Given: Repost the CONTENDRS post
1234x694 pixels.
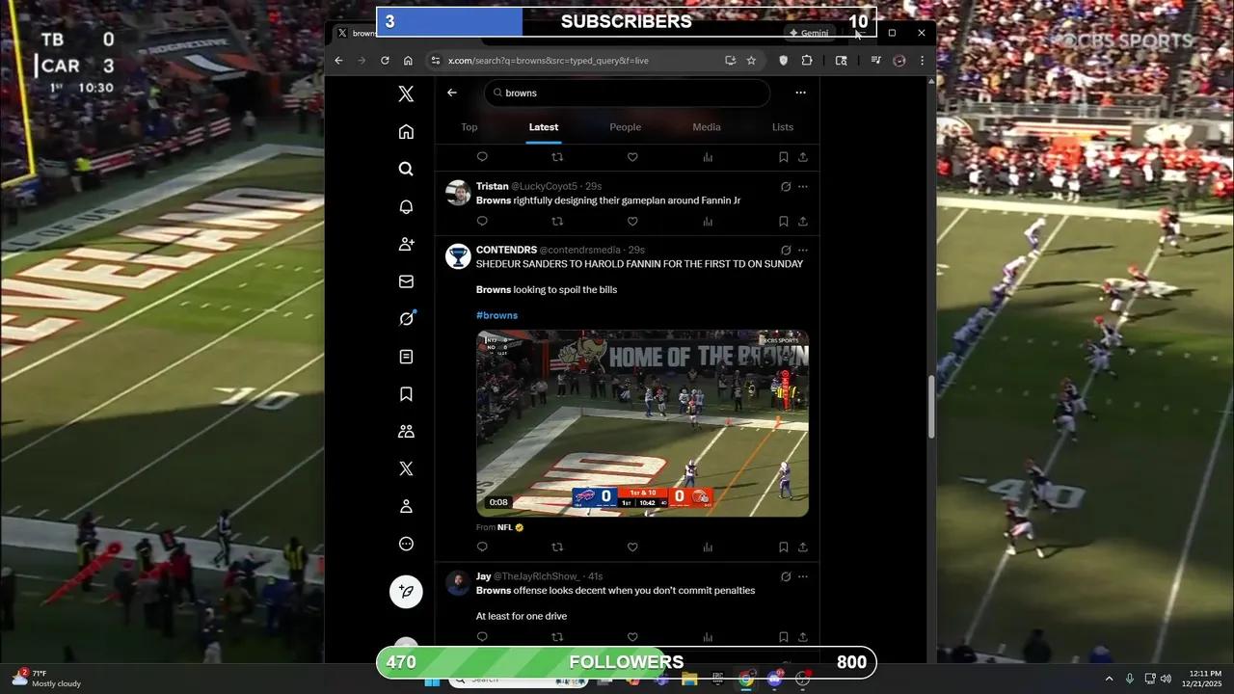Looking at the screenshot, I should click(557, 547).
